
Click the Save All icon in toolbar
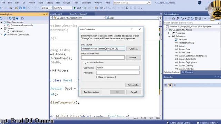[x=24, y=8]
